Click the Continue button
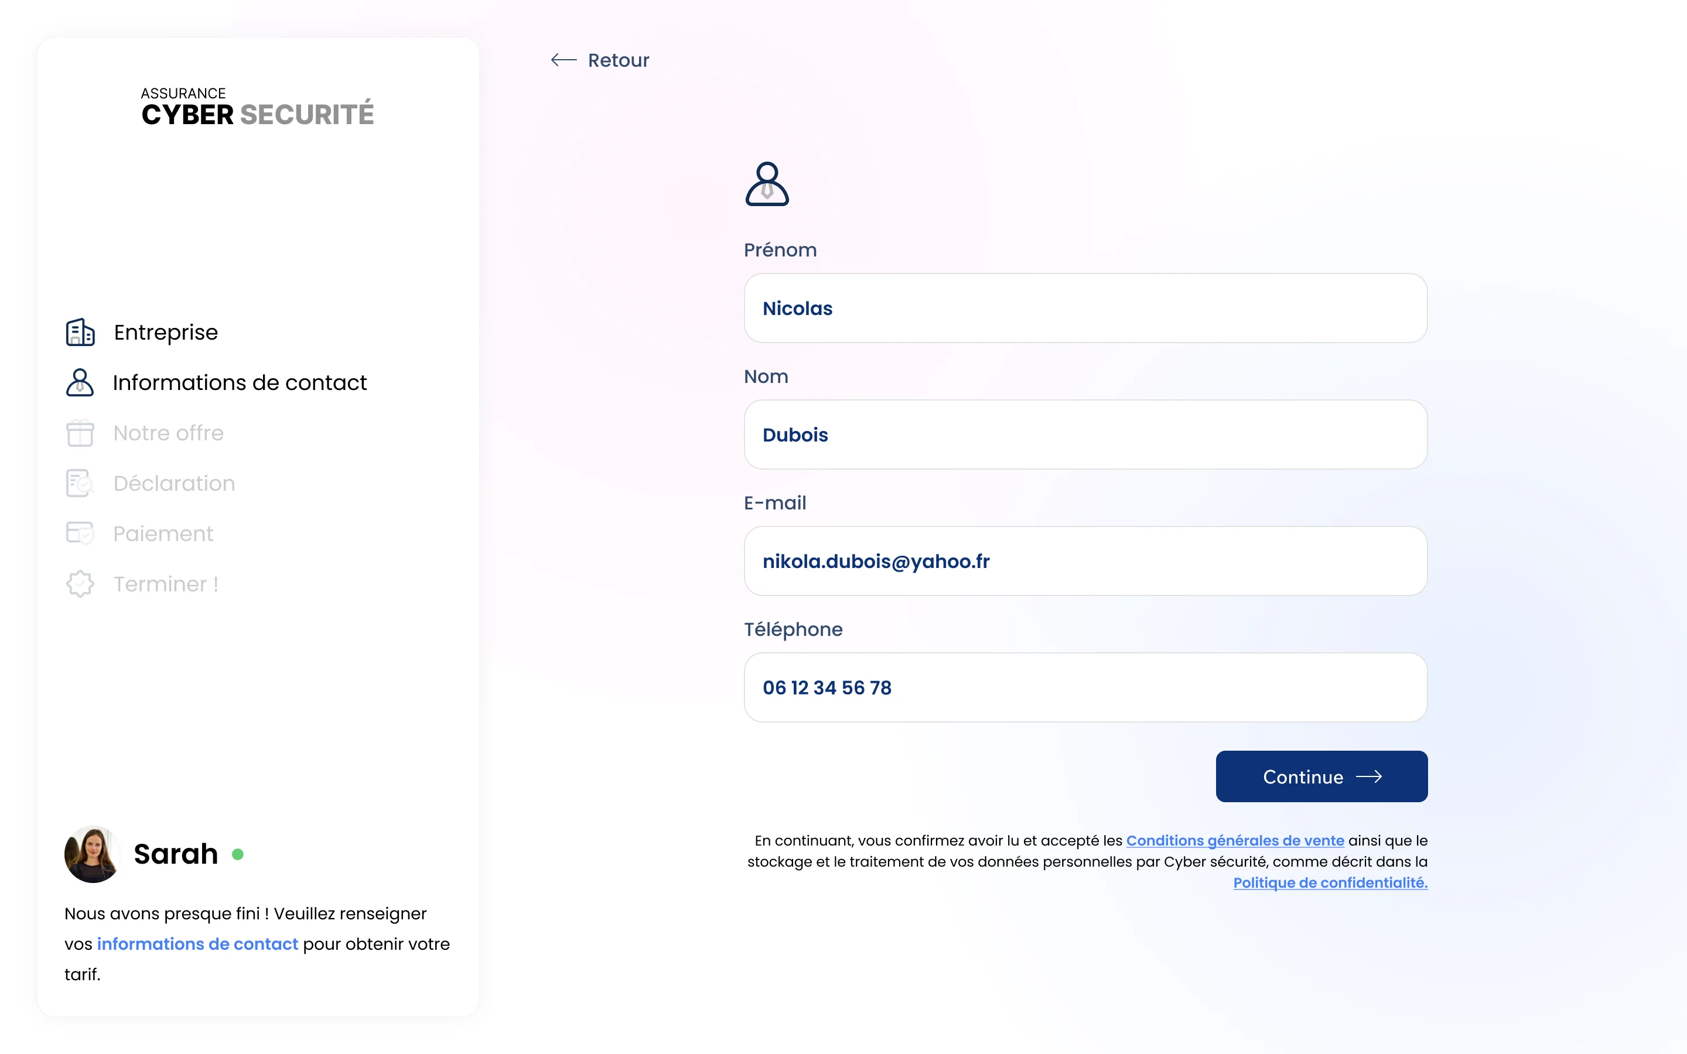The height and width of the screenshot is (1054, 1687). tap(1321, 776)
